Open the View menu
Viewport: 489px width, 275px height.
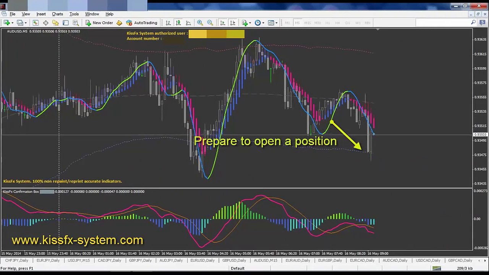click(26, 14)
